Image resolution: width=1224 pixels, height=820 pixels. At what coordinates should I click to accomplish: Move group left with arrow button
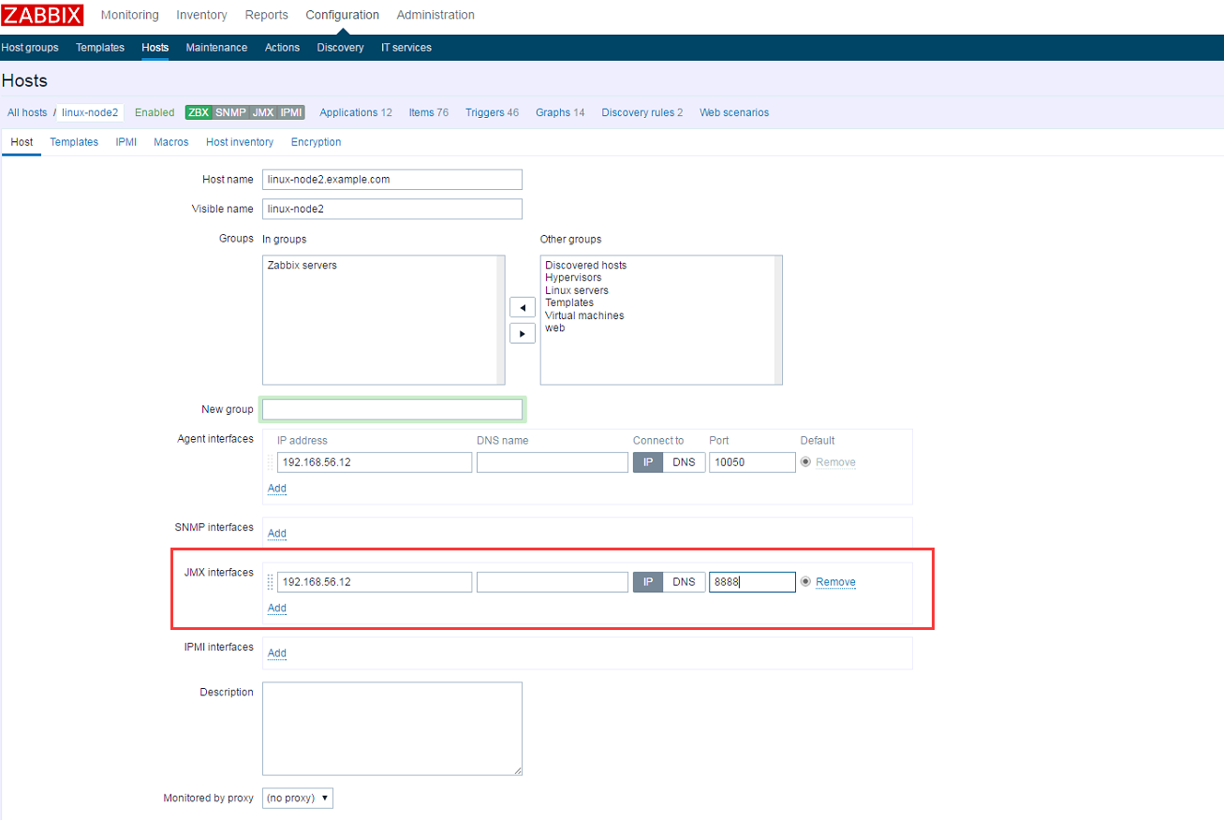522,307
